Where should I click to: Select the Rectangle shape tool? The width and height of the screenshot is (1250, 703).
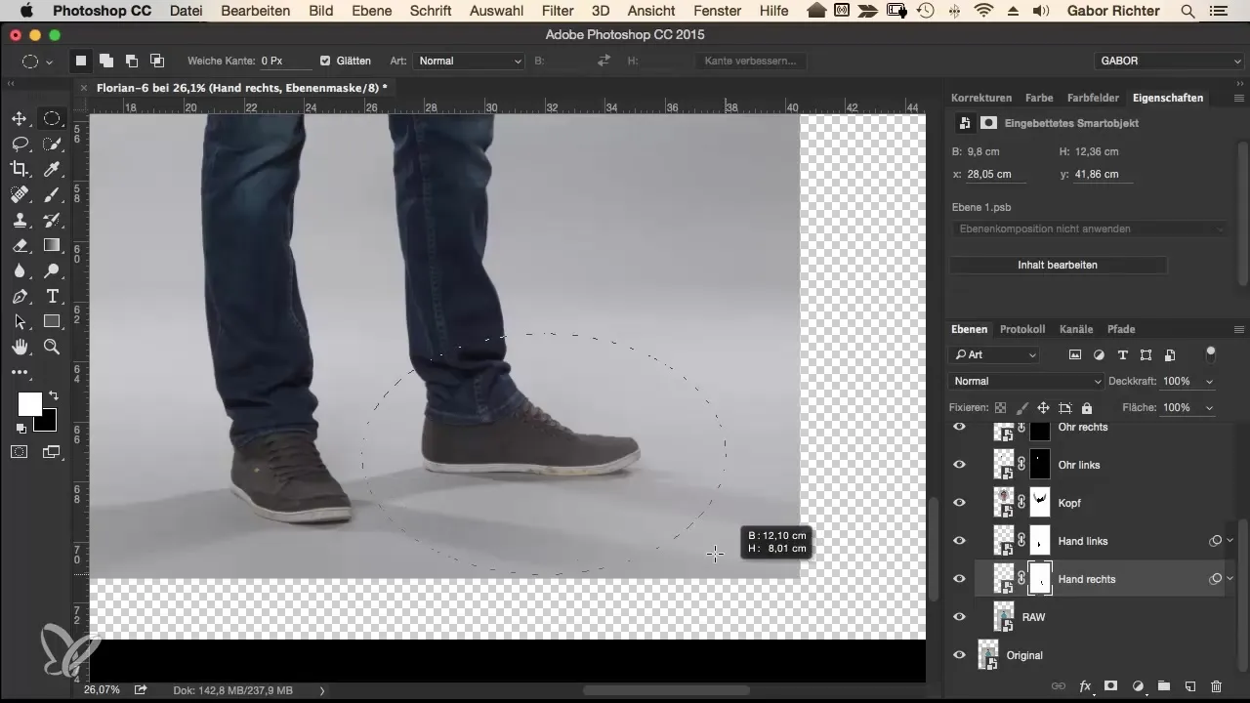(x=52, y=321)
